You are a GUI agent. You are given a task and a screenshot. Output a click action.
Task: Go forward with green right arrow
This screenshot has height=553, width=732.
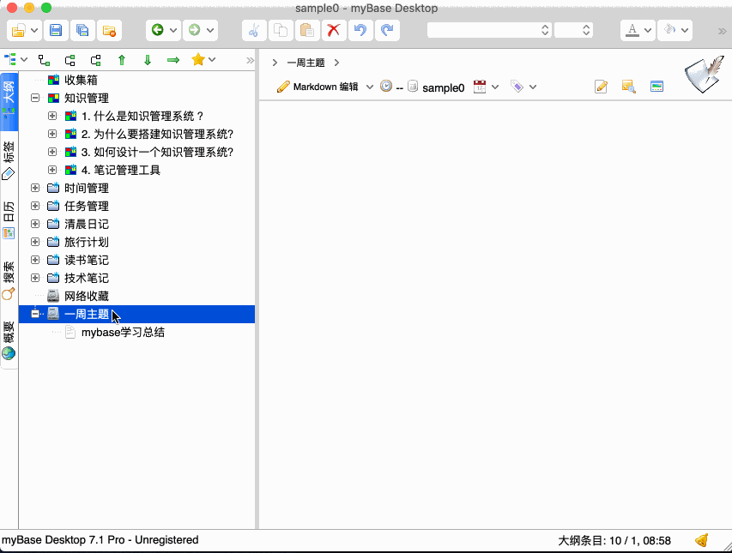pyautogui.click(x=194, y=30)
